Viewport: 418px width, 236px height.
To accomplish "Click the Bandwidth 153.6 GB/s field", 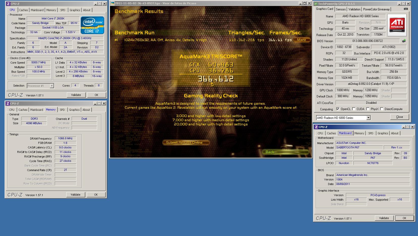I will pyautogui.click(x=394, y=78).
